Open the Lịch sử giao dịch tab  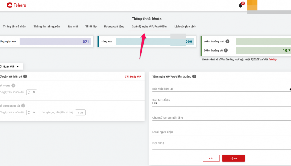pyautogui.click(x=185, y=27)
